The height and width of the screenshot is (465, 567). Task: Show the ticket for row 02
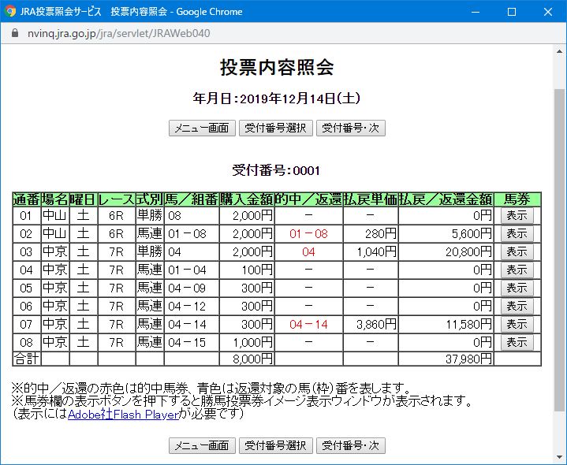point(517,234)
